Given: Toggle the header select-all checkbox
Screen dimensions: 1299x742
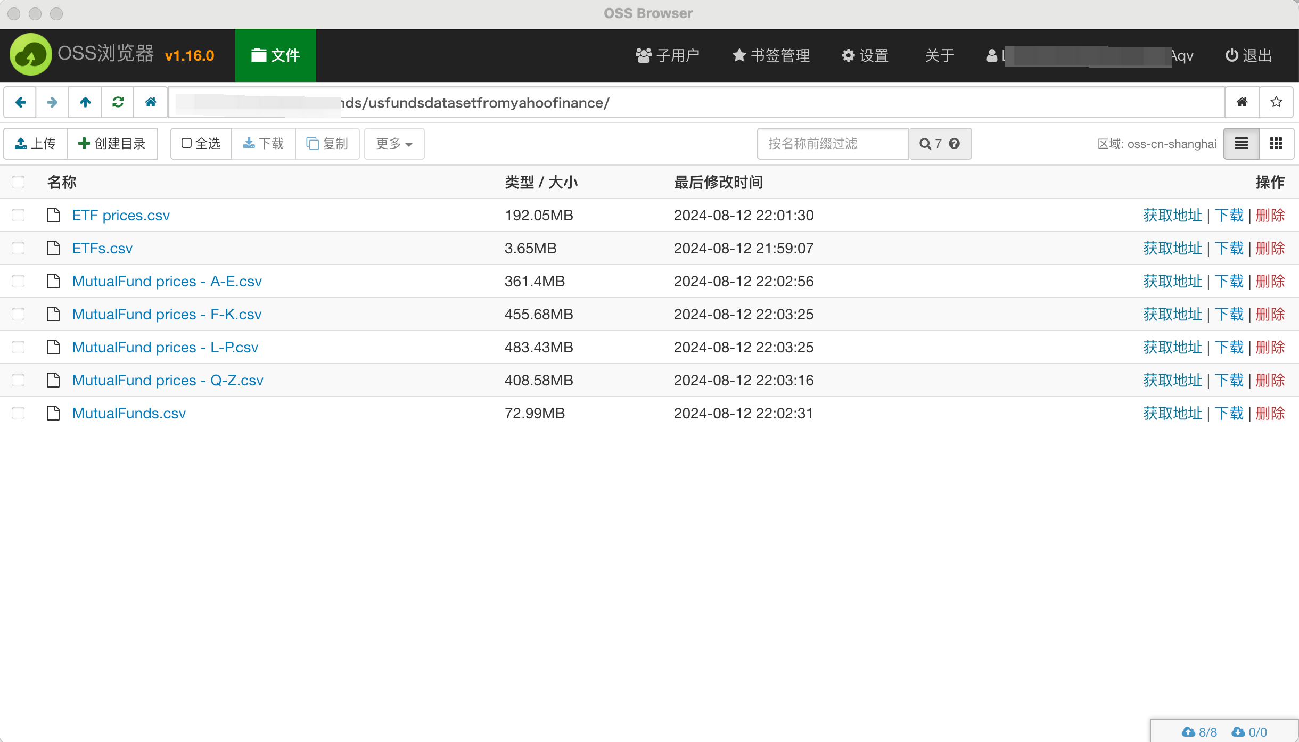Looking at the screenshot, I should [18, 182].
